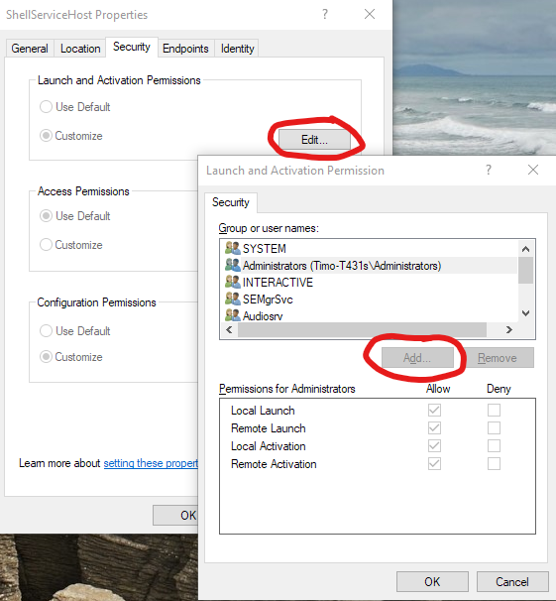The width and height of the screenshot is (556, 601).
Task: Click the horizontal scrollbar thumb in group list
Action: point(362,329)
